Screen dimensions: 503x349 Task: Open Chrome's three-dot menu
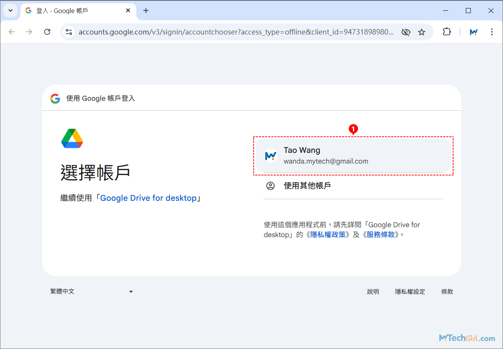click(491, 32)
